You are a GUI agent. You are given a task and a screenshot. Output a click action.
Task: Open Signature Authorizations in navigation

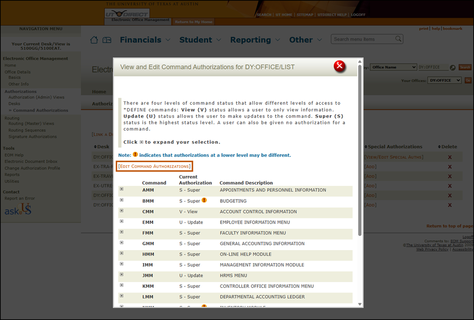point(33,136)
